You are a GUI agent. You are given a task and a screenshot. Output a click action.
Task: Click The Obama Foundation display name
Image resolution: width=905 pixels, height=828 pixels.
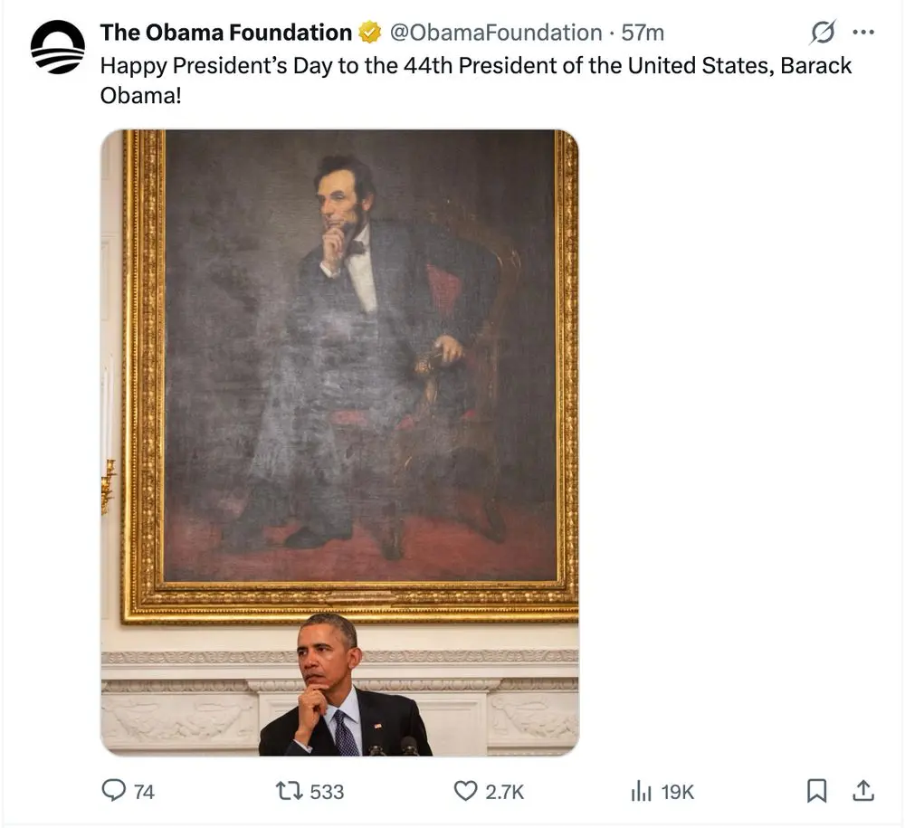tap(225, 33)
